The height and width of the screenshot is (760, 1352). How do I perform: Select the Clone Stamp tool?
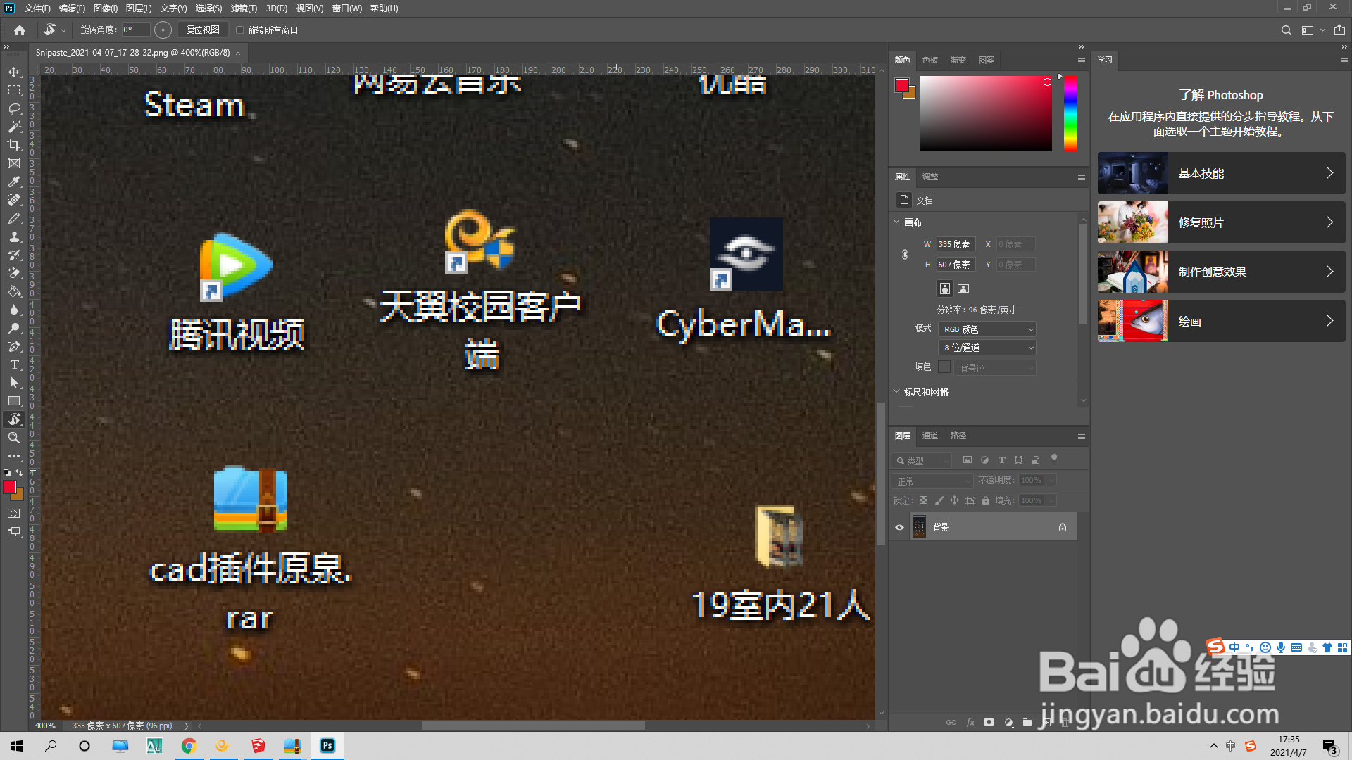[x=14, y=236]
